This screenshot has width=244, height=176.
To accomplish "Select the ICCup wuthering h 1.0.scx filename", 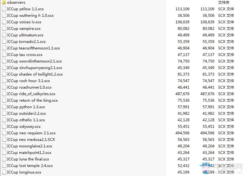I will [x=30, y=16].
